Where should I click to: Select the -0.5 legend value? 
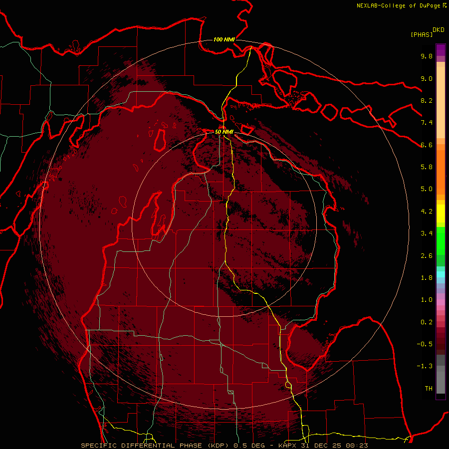click(425, 344)
